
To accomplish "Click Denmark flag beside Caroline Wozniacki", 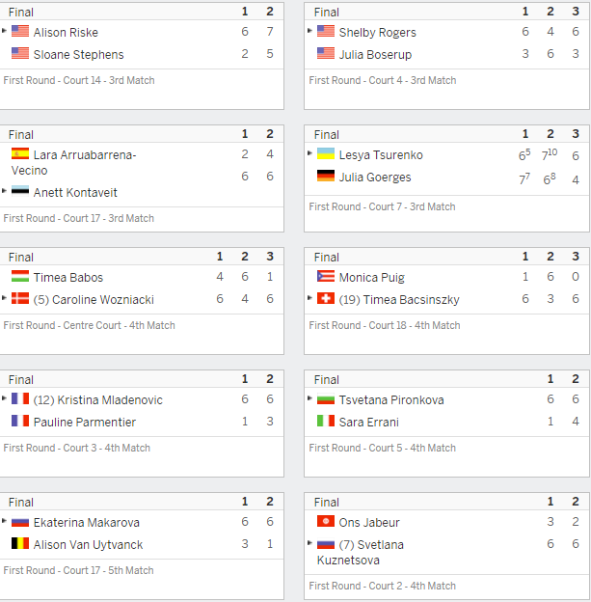I will point(20,298).
